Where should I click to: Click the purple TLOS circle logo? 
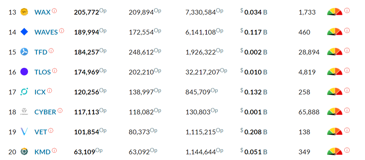click(x=24, y=72)
